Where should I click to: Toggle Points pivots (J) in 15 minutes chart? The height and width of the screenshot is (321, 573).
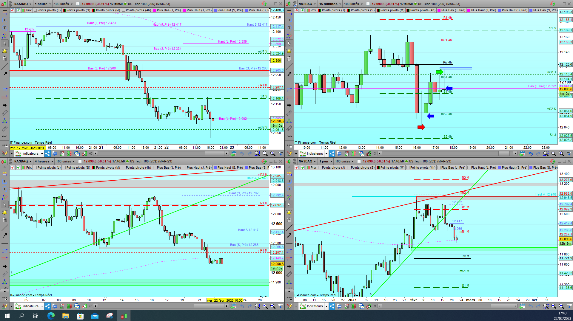pos(332,10)
